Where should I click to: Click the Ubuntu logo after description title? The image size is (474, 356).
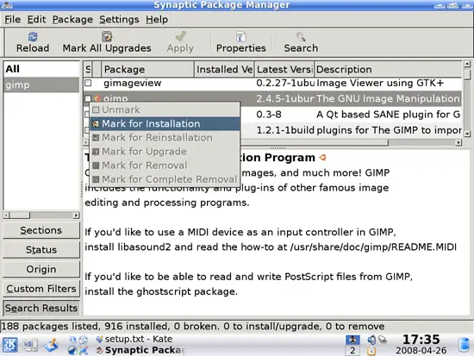(323, 157)
